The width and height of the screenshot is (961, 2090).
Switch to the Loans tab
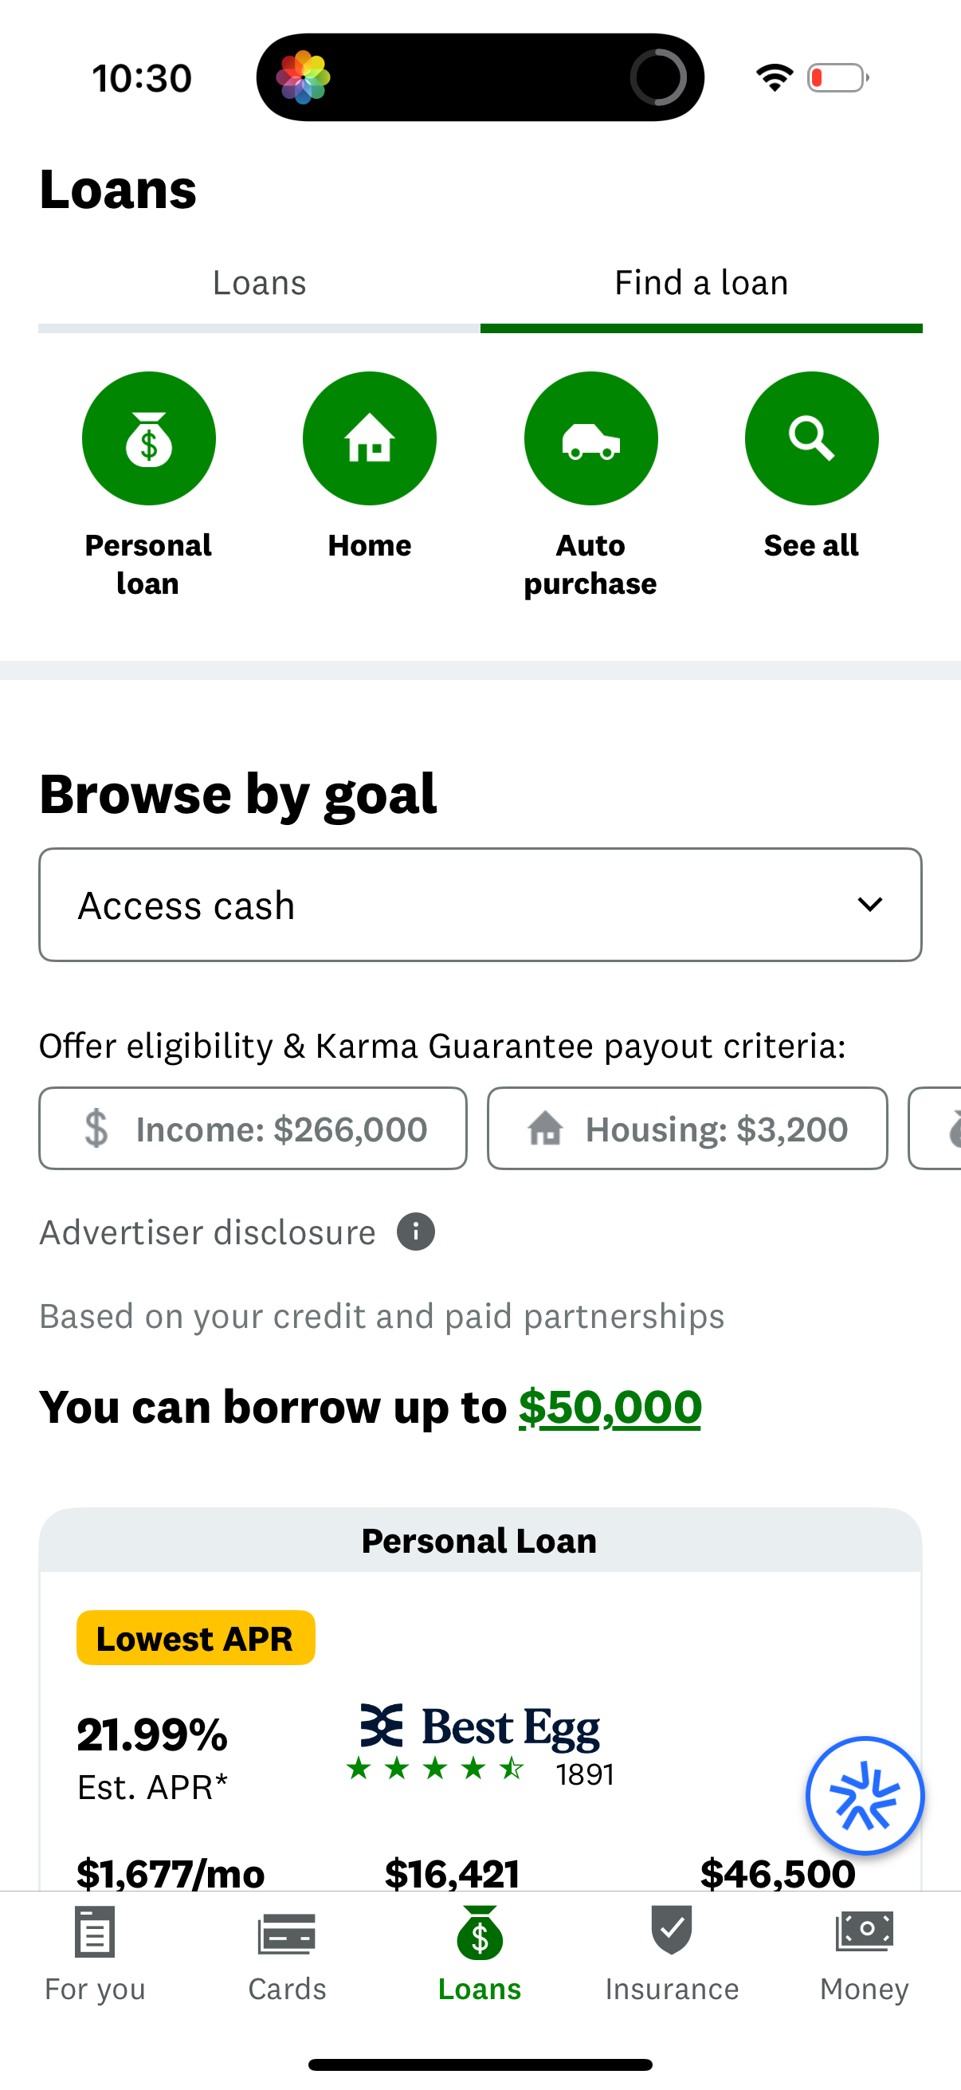[259, 281]
